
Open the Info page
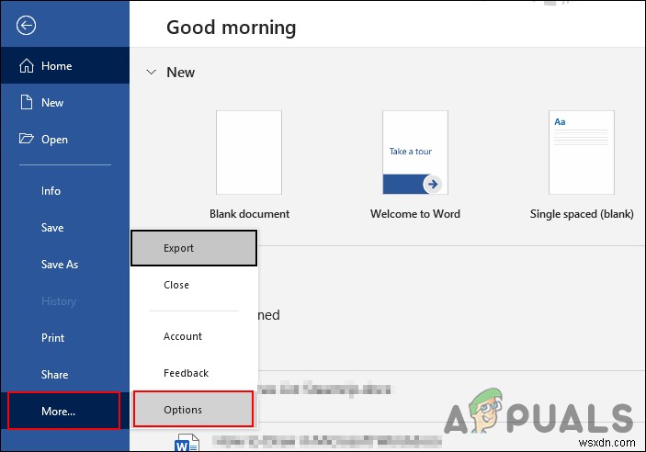pyautogui.click(x=65, y=191)
